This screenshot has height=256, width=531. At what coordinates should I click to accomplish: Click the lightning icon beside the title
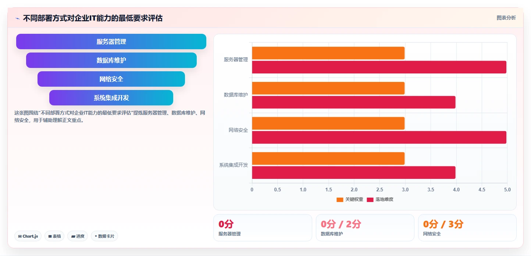pos(17,18)
